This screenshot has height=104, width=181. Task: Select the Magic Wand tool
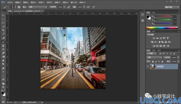3,27
